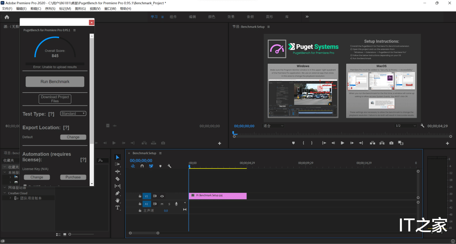Image resolution: width=456 pixels, height=244 pixels.
Task: Click the Pr Benchmark Setup.jpg clip
Action: (x=217, y=196)
